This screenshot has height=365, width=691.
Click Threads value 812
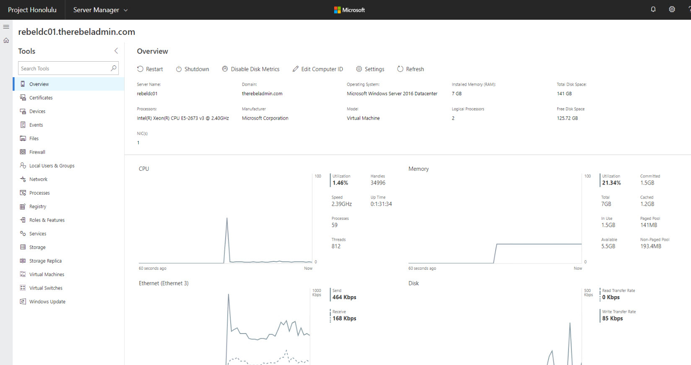click(x=336, y=246)
